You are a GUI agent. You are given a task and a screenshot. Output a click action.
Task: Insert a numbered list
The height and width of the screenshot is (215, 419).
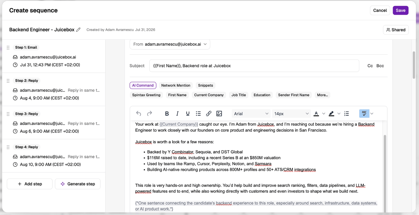coord(346,114)
